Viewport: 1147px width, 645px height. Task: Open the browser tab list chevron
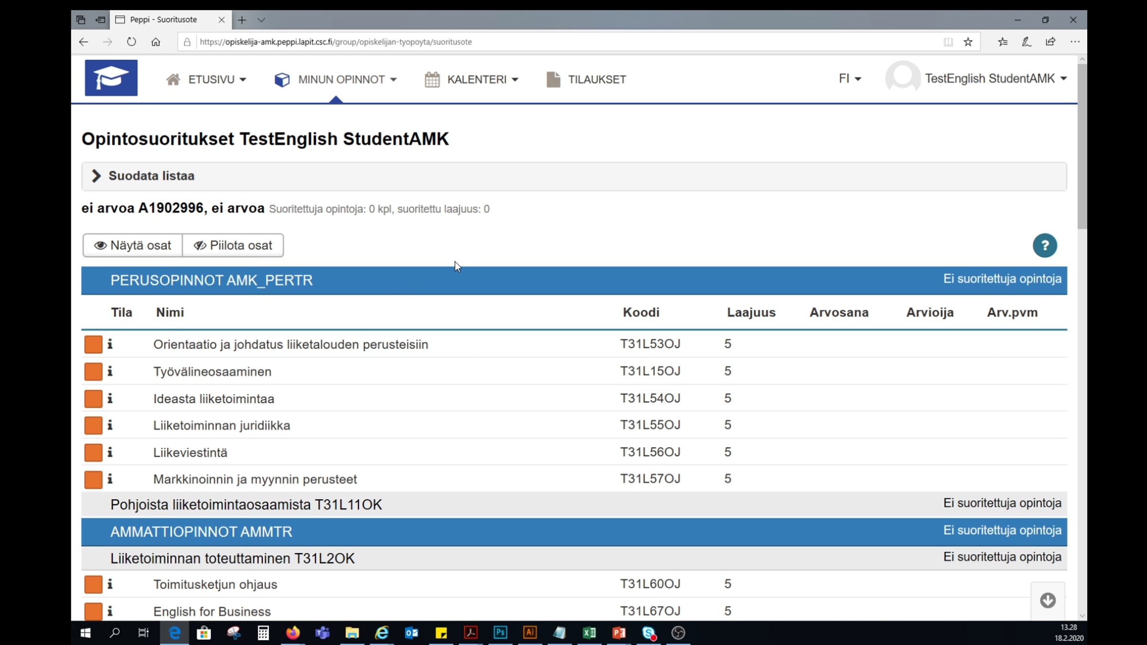tap(261, 20)
